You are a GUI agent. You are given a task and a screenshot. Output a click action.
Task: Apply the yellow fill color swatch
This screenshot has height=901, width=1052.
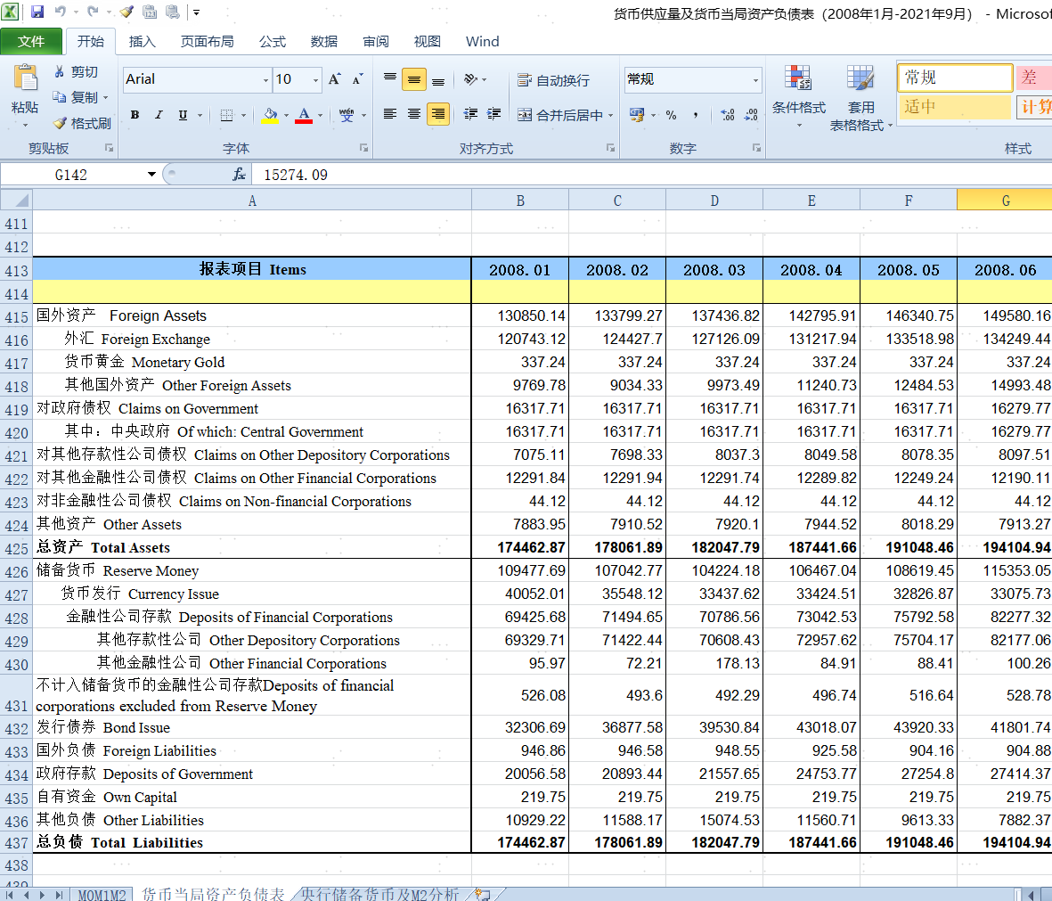[270, 115]
